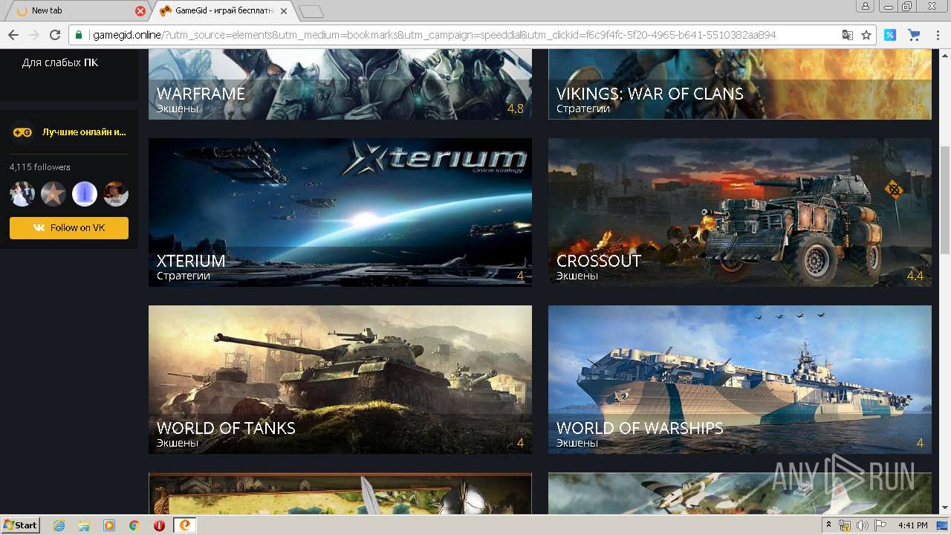Click the scrollbar down arrow
951x535 pixels.
944,508
